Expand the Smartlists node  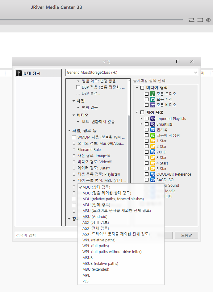(141, 124)
